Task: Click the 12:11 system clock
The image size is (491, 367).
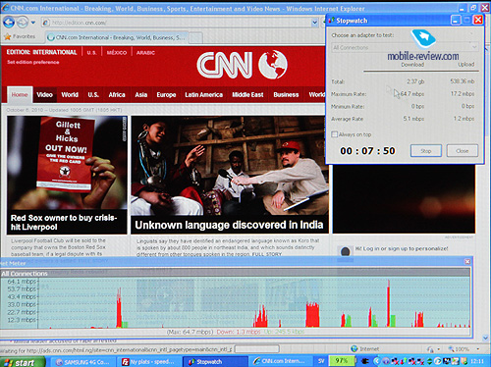Action: (477, 361)
